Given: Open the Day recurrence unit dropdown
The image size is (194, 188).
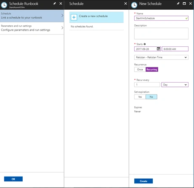Looking at the screenshot, I should [175, 85].
